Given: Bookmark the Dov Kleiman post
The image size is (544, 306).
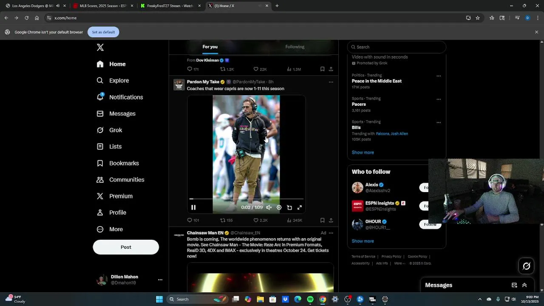Looking at the screenshot, I should tap(323, 69).
